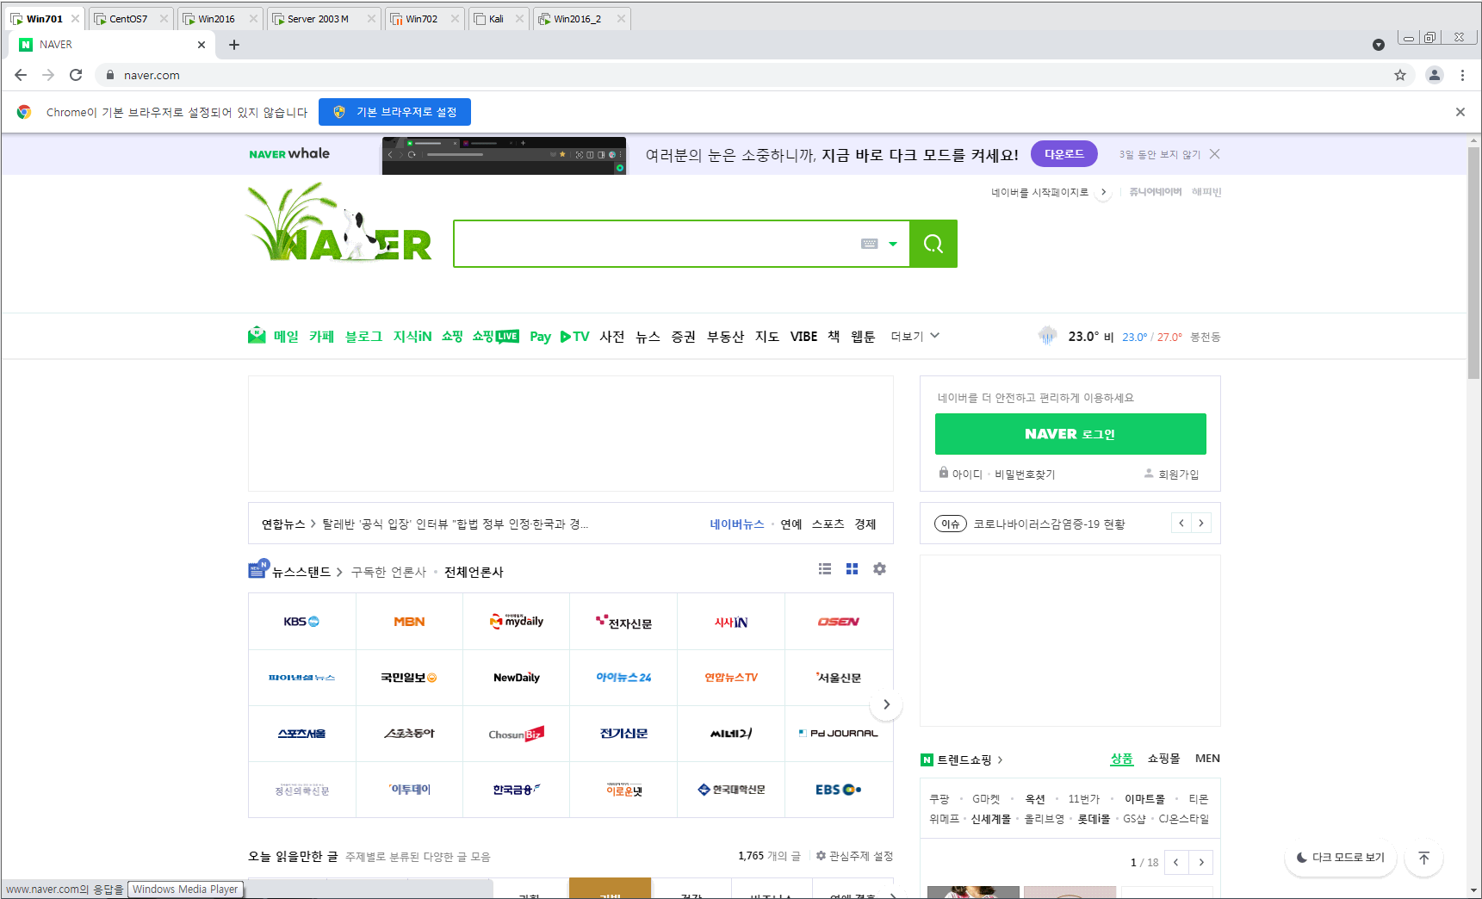Open the 지식iN menu item
Viewport: 1482px width, 899px height.
tap(412, 336)
